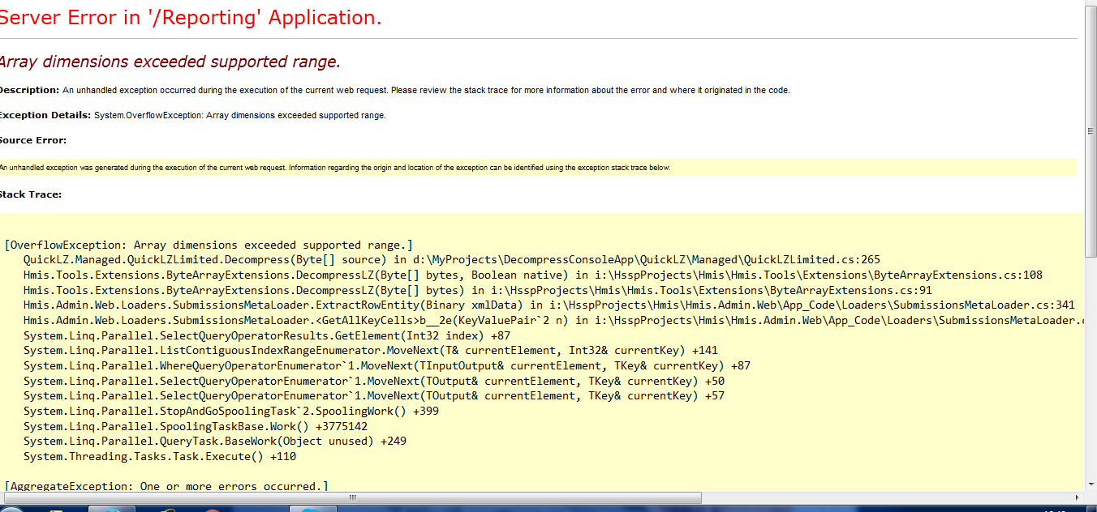Click the italic 'Array dimensions exceeded supported range' heading

click(170, 62)
